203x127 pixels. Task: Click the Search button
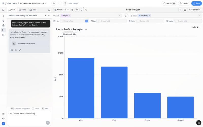click(169, 3)
